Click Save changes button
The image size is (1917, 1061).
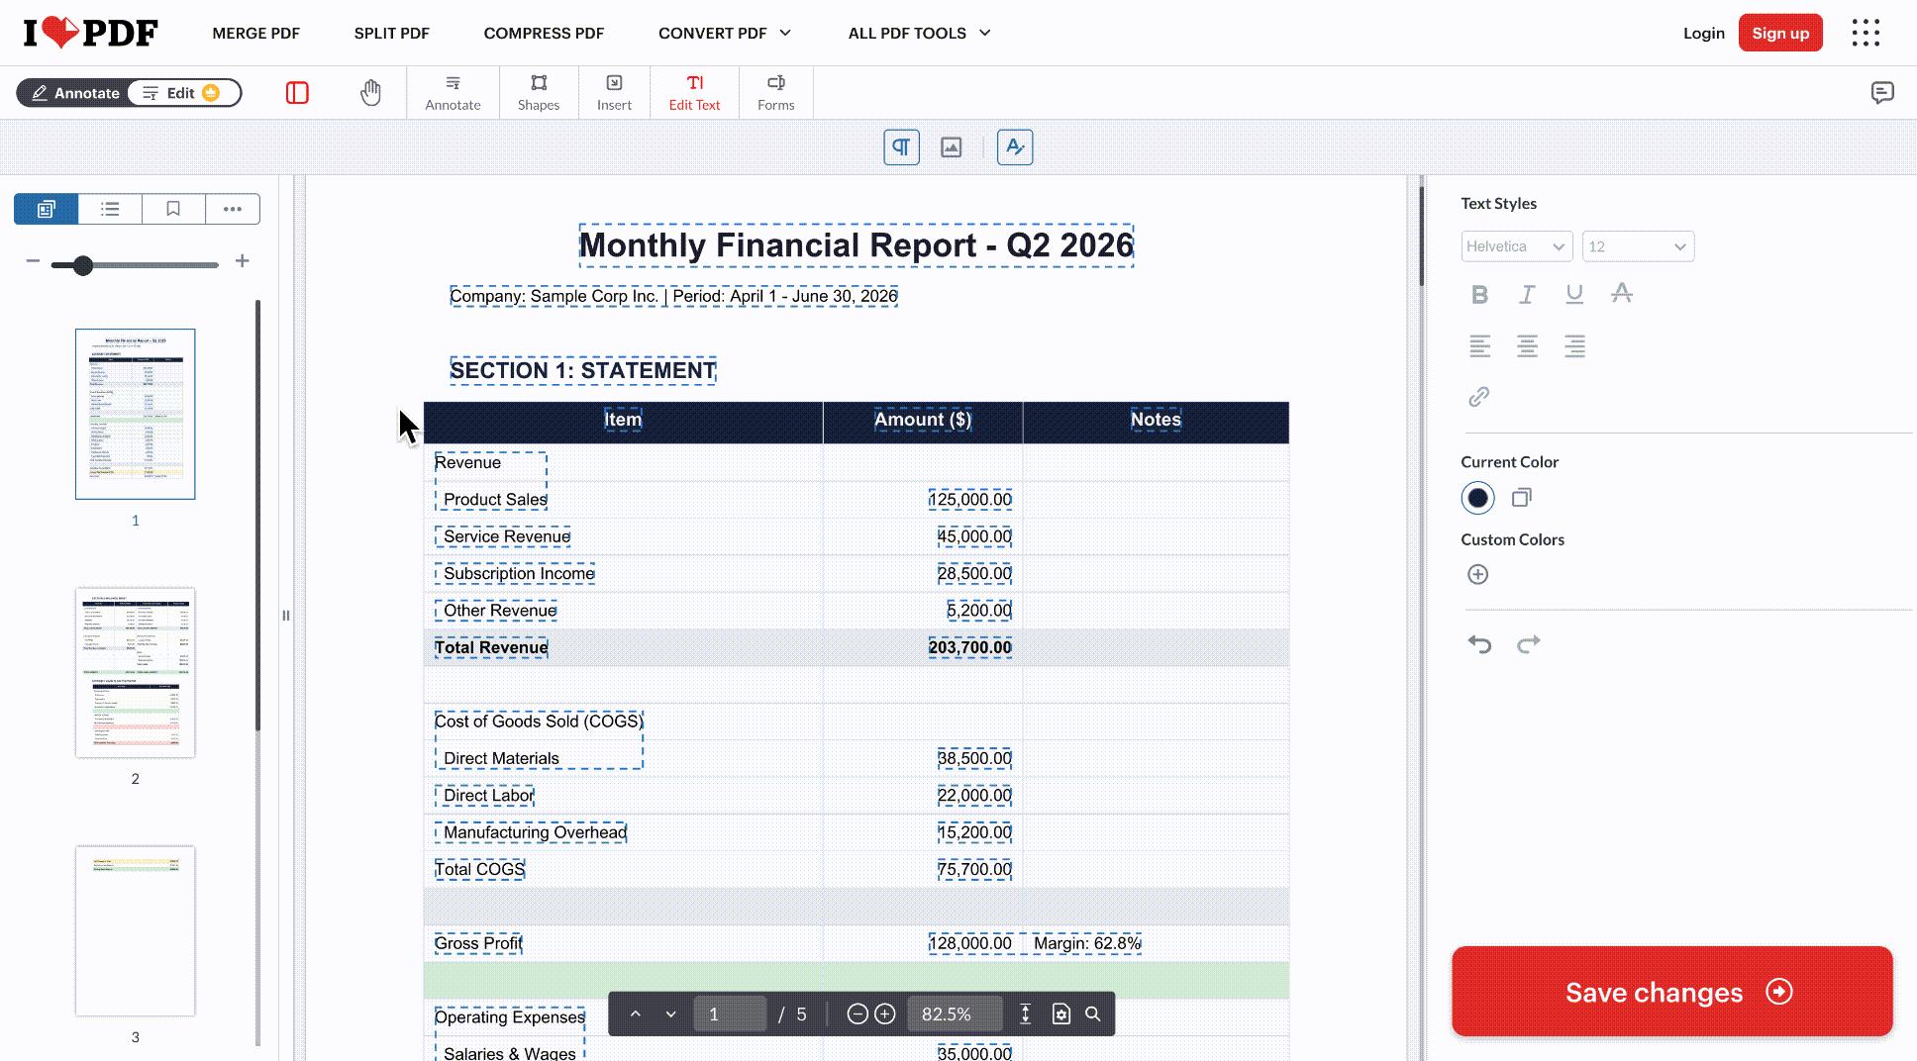1671,992
